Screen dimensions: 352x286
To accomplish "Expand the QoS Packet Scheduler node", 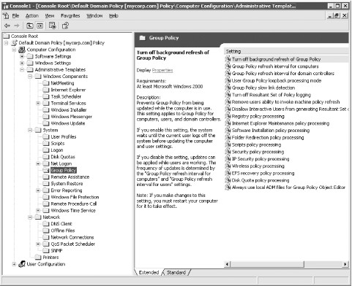I will (x=38, y=244).
